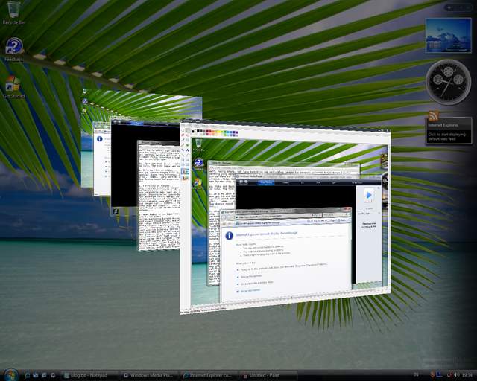Open the Windows Start orb
This screenshot has width=477, height=381.
(11, 375)
